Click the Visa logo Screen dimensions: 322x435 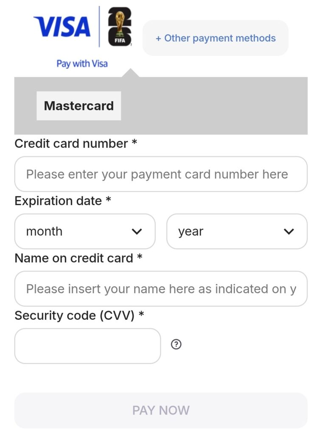62,26
